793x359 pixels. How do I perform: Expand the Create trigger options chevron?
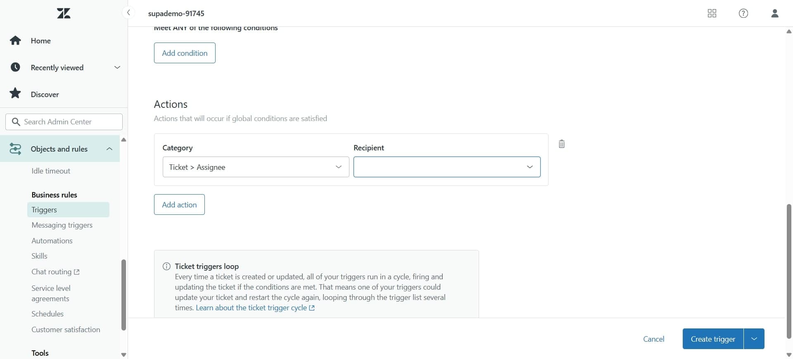(x=754, y=339)
